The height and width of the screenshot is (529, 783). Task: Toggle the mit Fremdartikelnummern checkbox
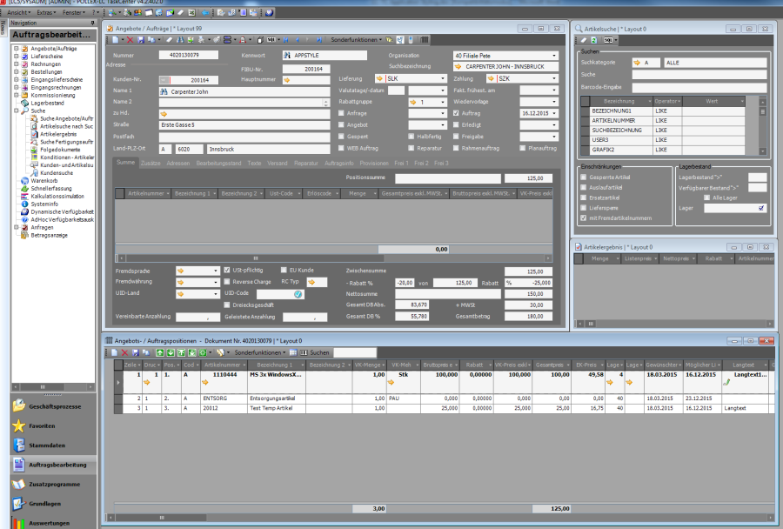tap(583, 218)
